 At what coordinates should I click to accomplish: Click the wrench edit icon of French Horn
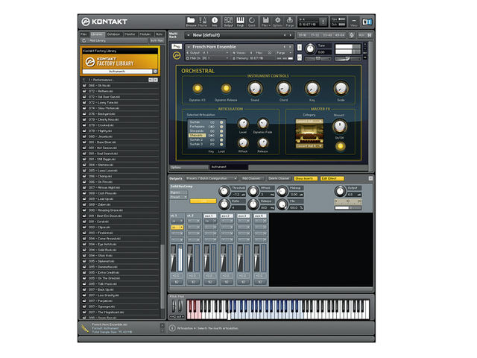(177, 46)
